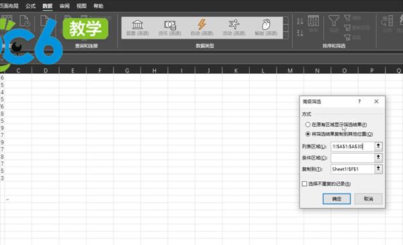
Task: Open the 页面布局 ribbon tab
Action: click(9, 6)
